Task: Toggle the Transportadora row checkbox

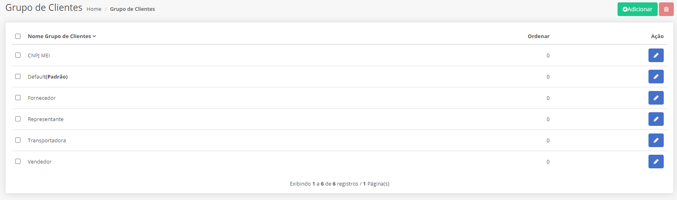Action: coord(18,140)
